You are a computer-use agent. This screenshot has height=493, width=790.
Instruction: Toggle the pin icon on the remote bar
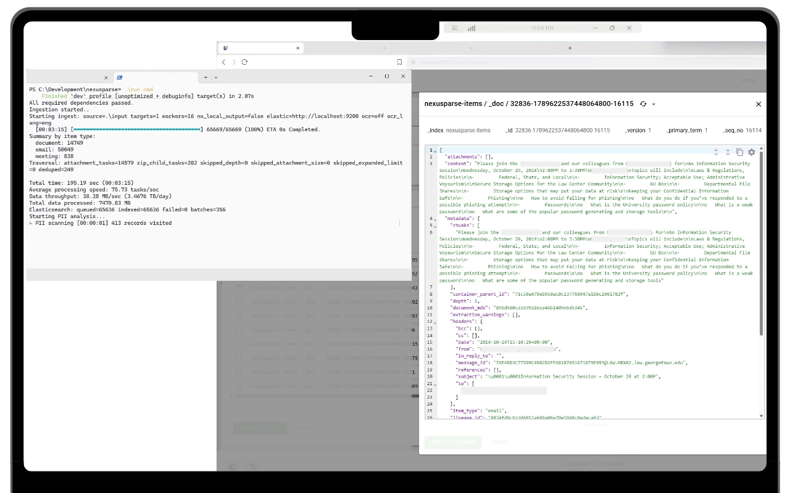[454, 28]
